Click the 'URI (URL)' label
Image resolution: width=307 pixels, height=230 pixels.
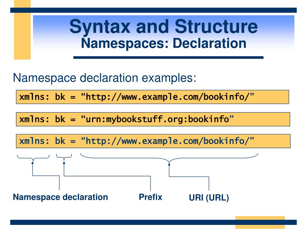pyautogui.click(x=209, y=198)
